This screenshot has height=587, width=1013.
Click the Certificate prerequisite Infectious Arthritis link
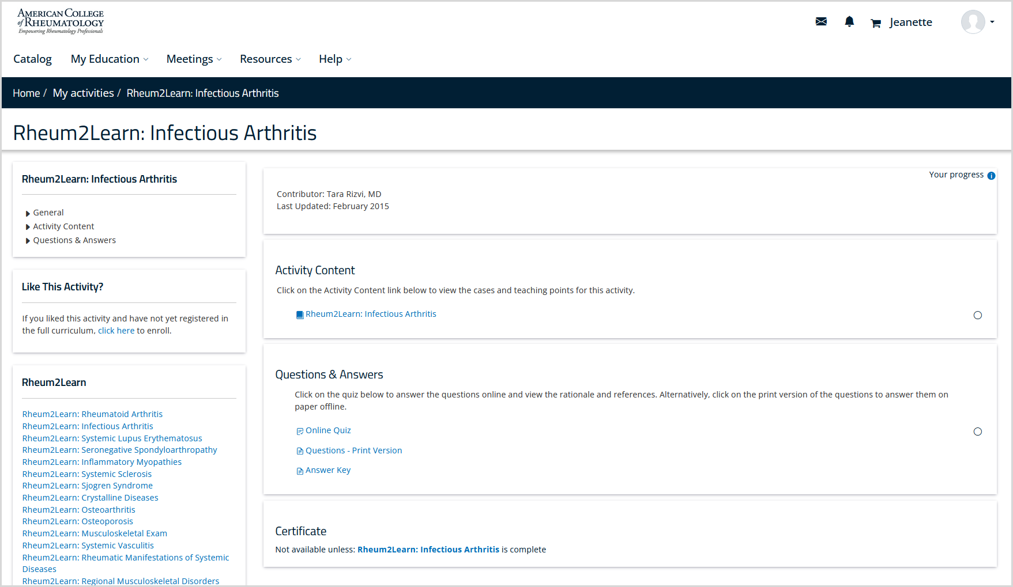(x=428, y=550)
